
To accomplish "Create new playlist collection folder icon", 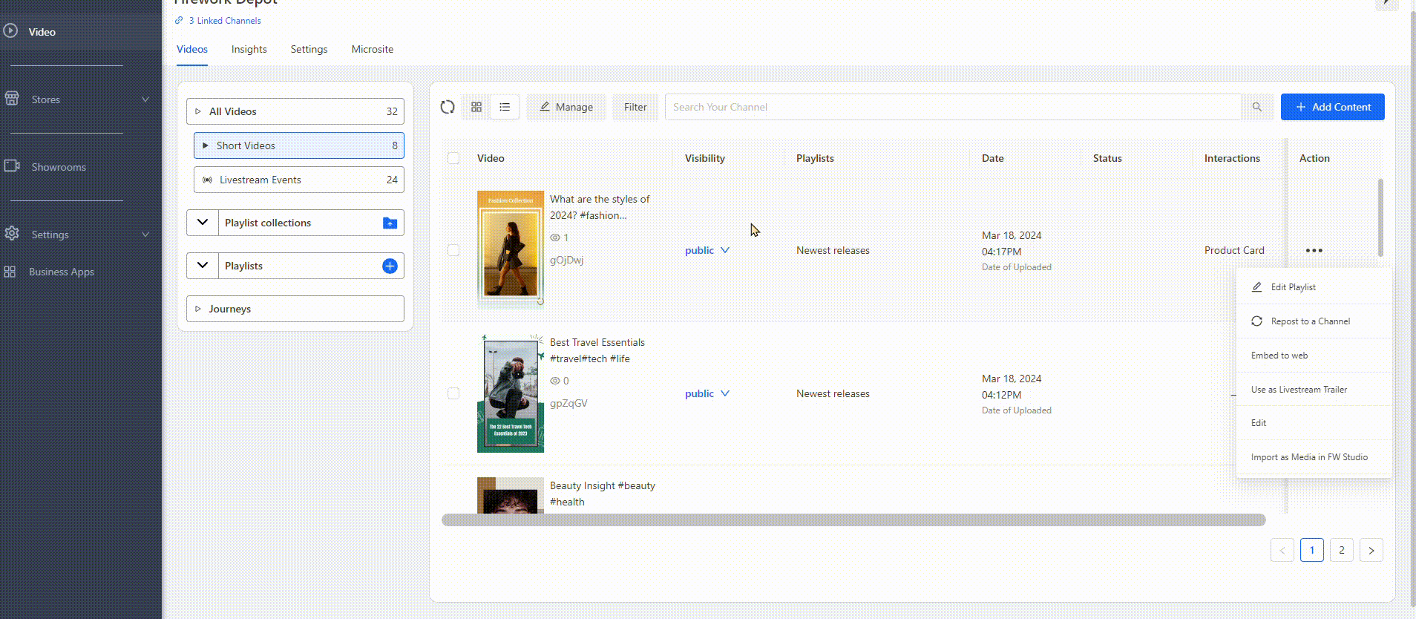I will [x=390, y=223].
